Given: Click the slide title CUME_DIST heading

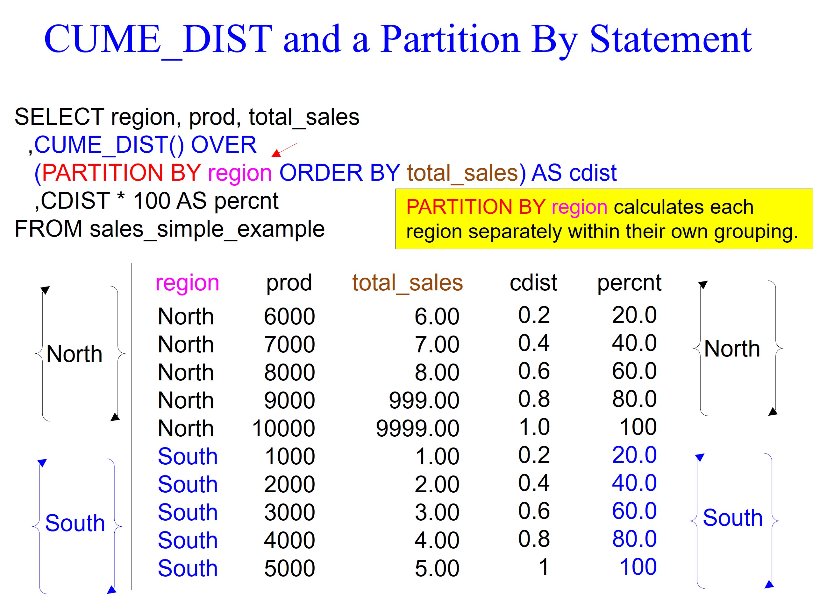Looking at the screenshot, I should point(397,39).
